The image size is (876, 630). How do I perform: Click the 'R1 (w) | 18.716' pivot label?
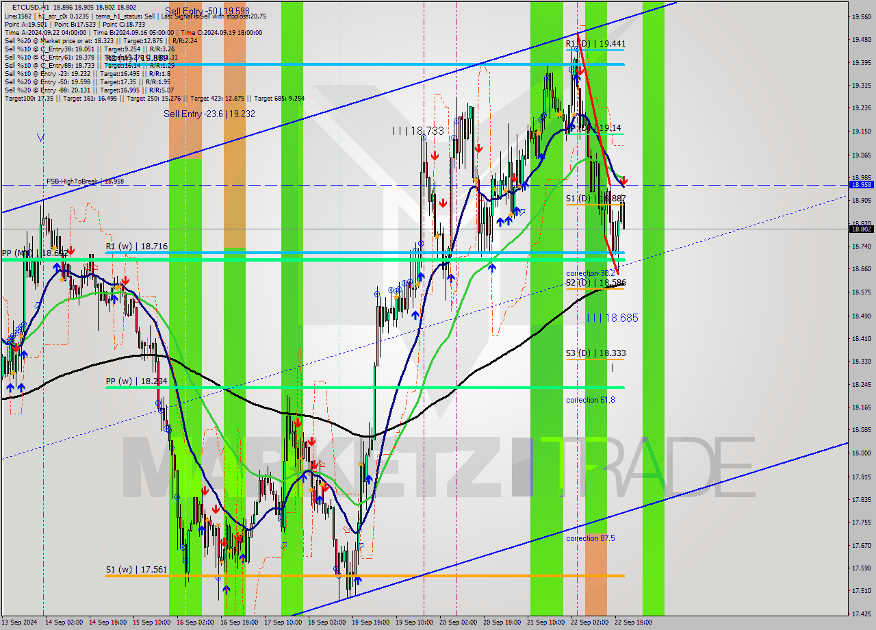tap(136, 246)
